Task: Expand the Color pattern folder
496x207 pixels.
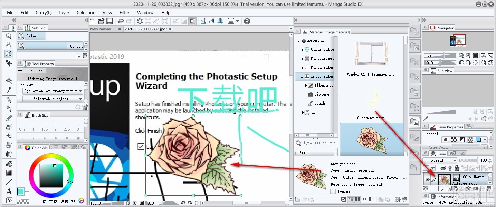Action: (303, 50)
